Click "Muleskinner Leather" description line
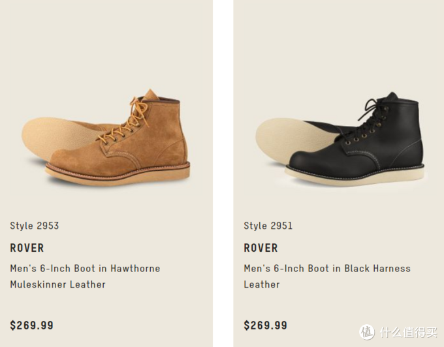Screen dimensions: 444x347 [x=57, y=284]
